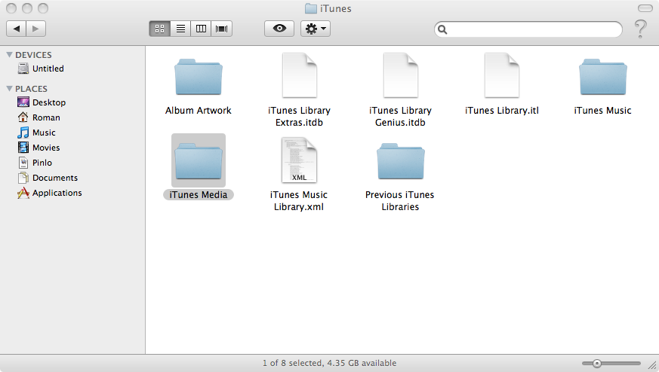Screen dimensions: 659x372
Task: Open Desktop in the sidebar
Action: pos(42,102)
